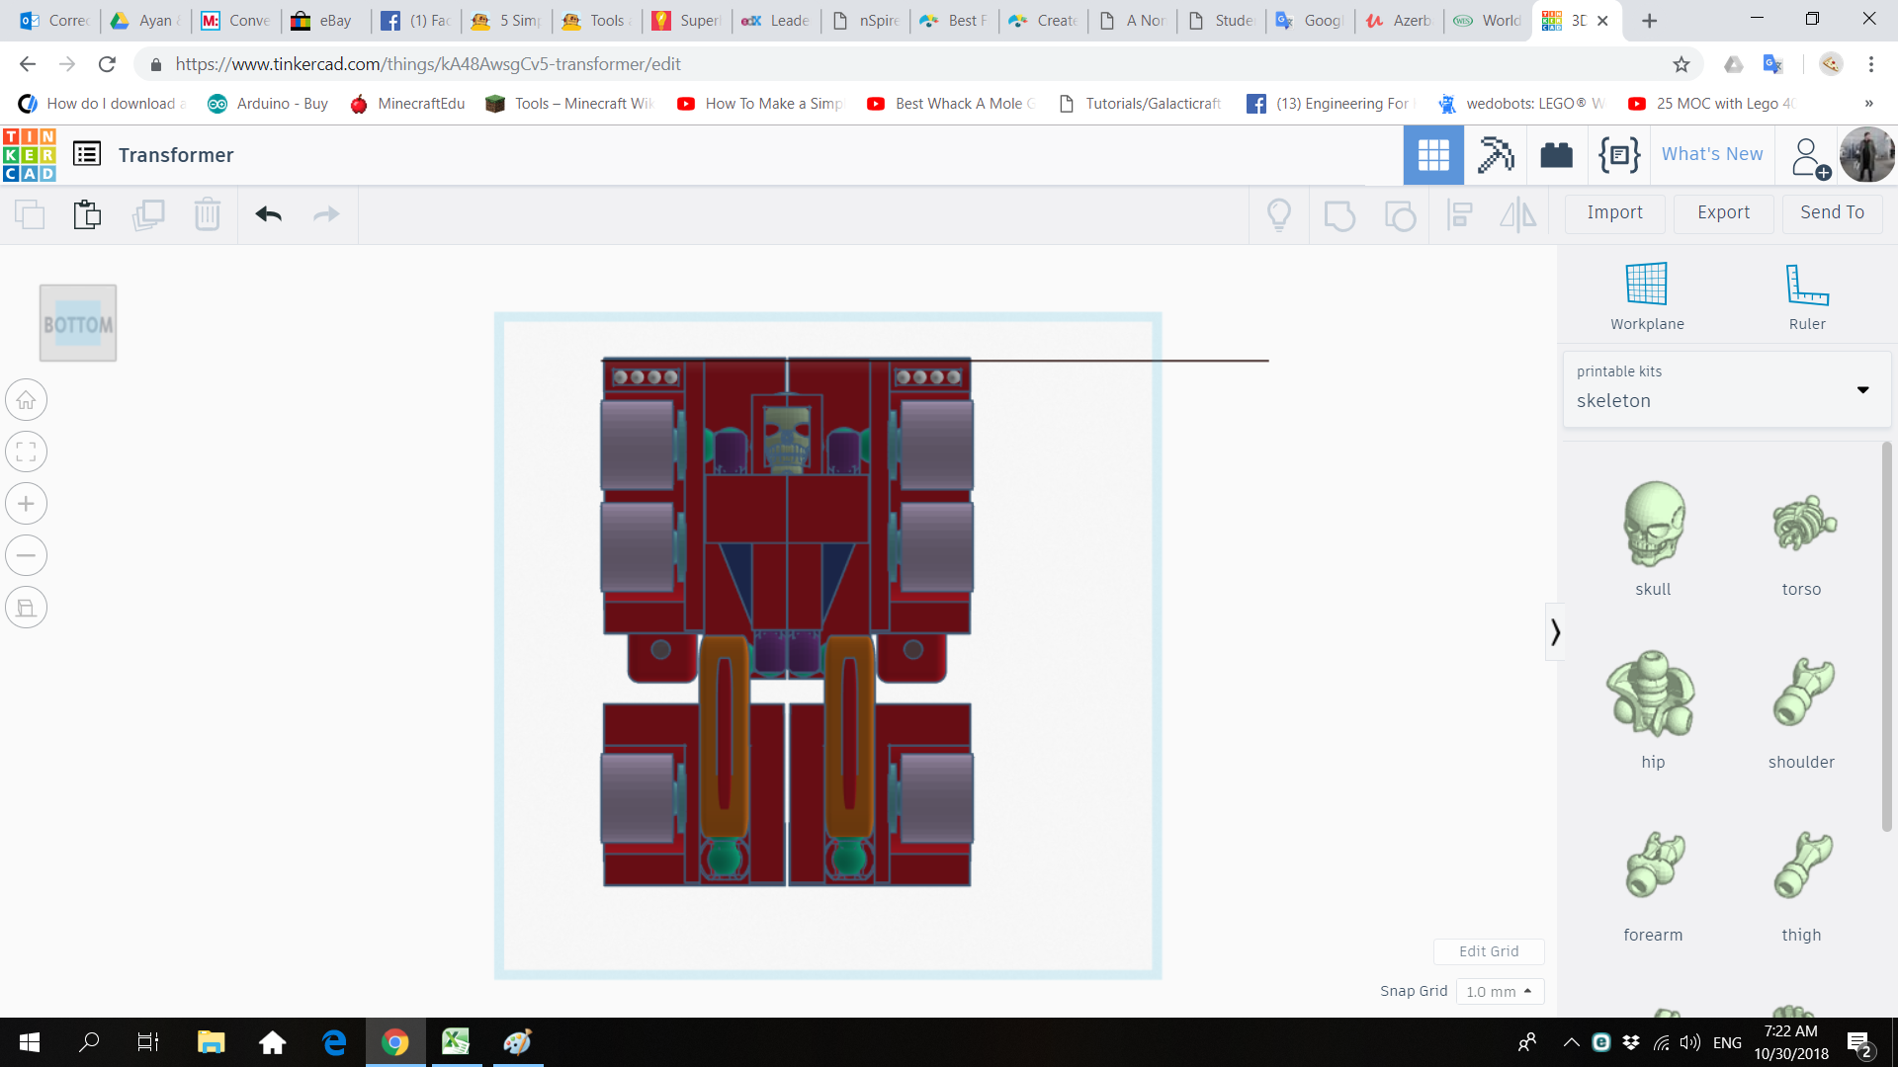1898x1067 pixels.
Task: Open the Snap Grid 1.0 mm dropdown
Action: [x=1499, y=991]
